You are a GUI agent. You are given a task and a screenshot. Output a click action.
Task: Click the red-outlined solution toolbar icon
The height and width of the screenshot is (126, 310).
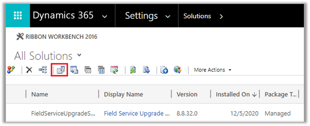pyautogui.click(x=60, y=70)
